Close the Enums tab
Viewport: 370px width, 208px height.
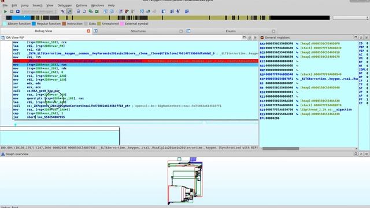click(x=273, y=31)
